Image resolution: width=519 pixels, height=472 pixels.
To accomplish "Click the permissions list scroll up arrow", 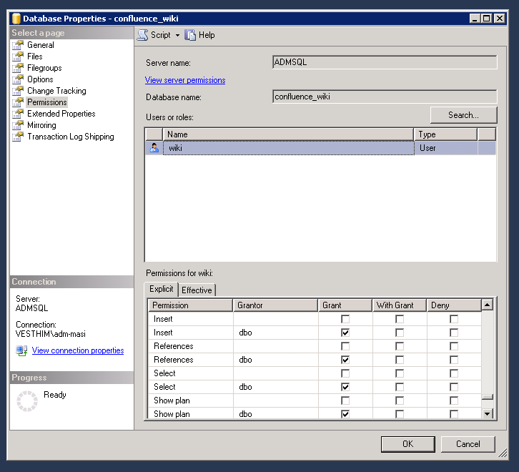I will tap(488, 305).
